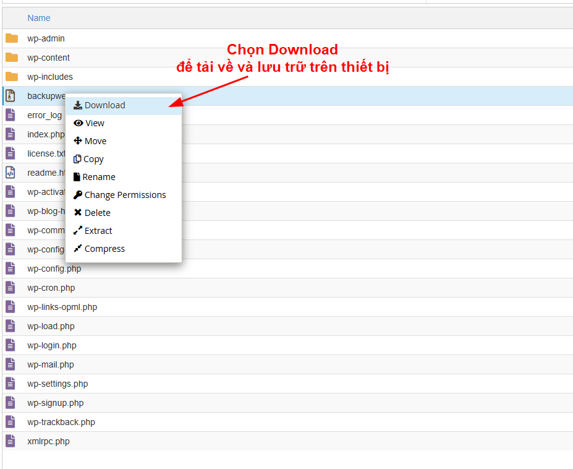Image resolution: width=573 pixels, height=469 pixels.
Task: Choose Download from the context menu
Action: (124, 105)
